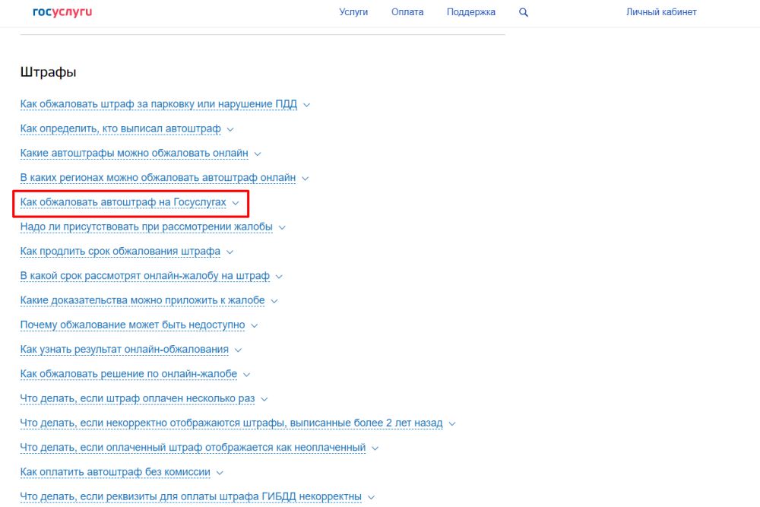Open the Услуги menu
760x507 pixels.
click(353, 12)
